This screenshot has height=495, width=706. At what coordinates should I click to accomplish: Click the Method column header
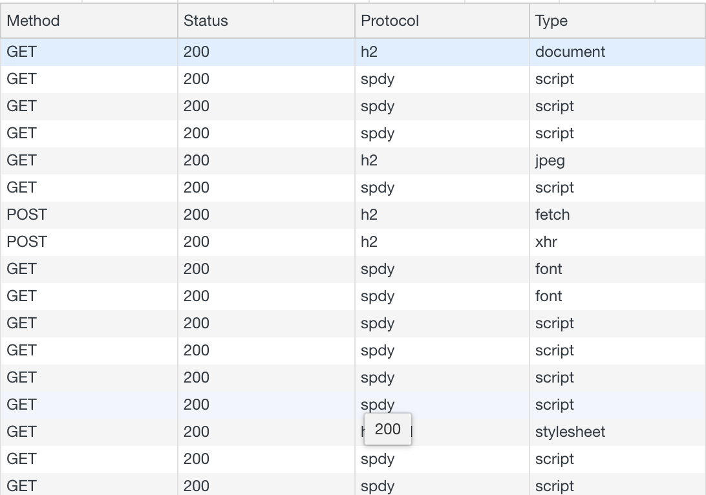[34, 21]
